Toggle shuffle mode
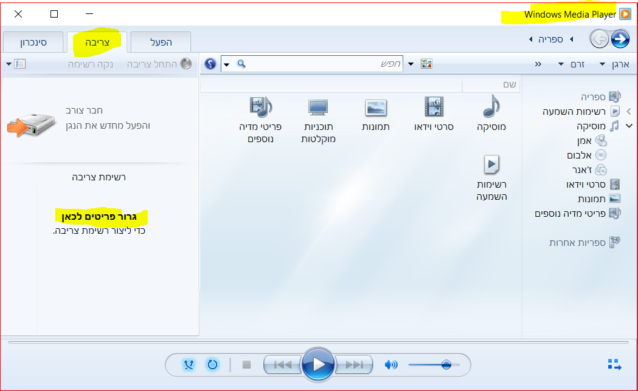Viewport: 638px width, 391px height. tap(189, 365)
